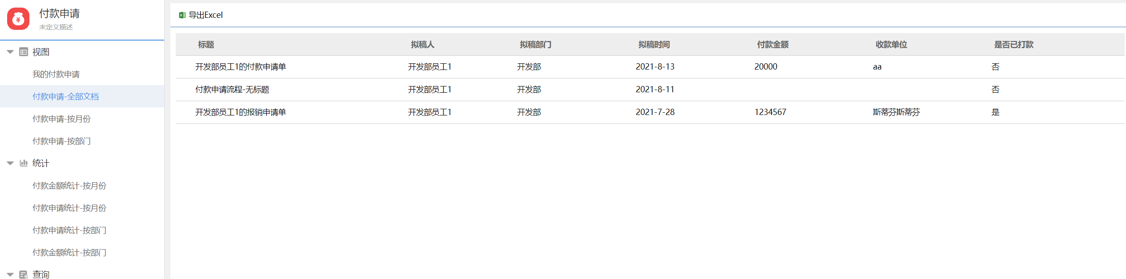This screenshot has width=1126, height=279.
Task: Click the 拟稿时间 column header
Action: (x=654, y=45)
